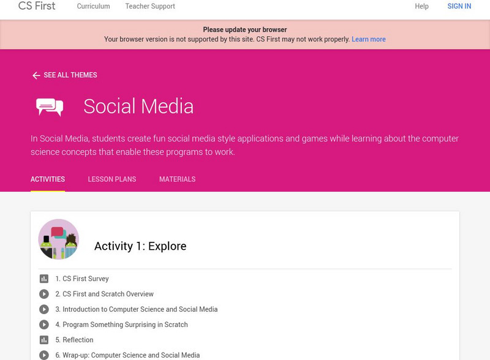Open the Curriculum menu
Screen dimensions: 490x360
pyautogui.click(x=94, y=6)
